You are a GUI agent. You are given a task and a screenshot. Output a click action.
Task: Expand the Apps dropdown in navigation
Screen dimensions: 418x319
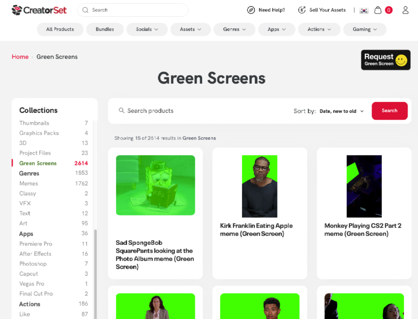click(x=277, y=29)
